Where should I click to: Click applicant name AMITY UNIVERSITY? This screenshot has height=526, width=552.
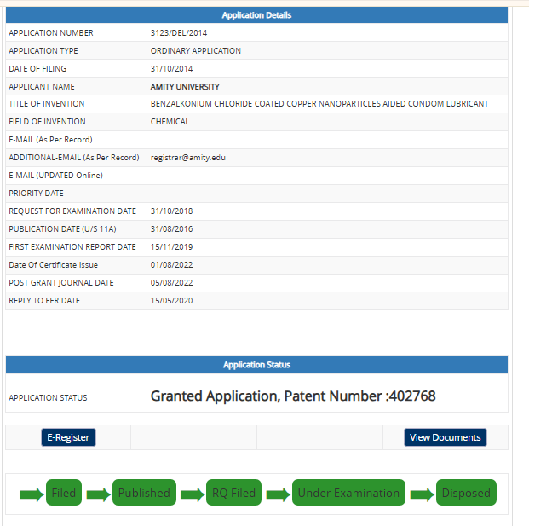(x=185, y=87)
